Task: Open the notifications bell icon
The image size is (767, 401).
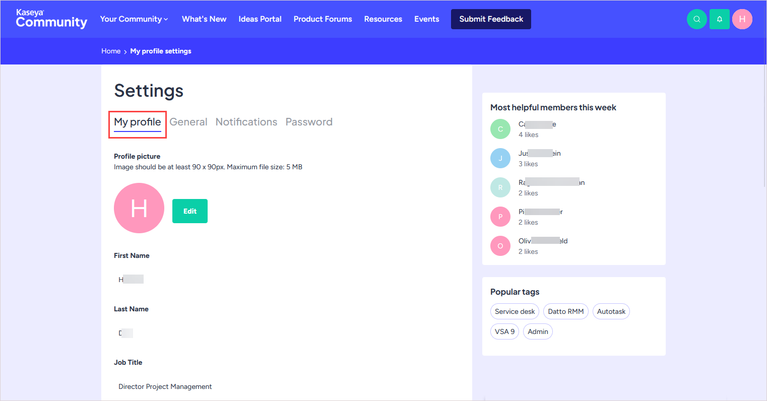Action: [x=719, y=19]
